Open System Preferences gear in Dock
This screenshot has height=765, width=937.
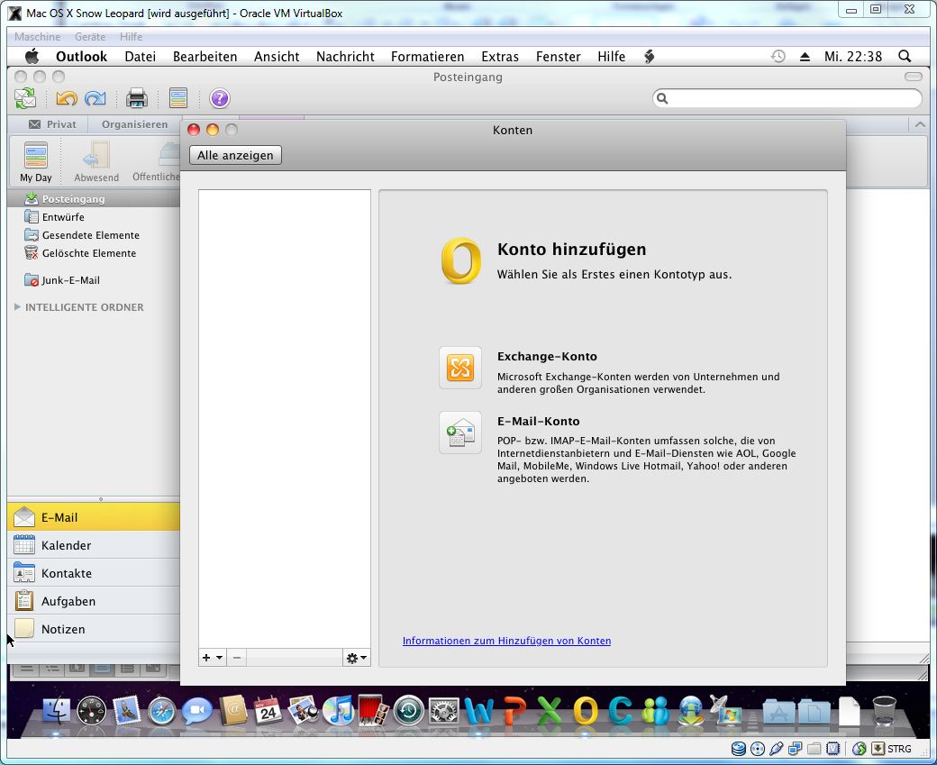(444, 711)
